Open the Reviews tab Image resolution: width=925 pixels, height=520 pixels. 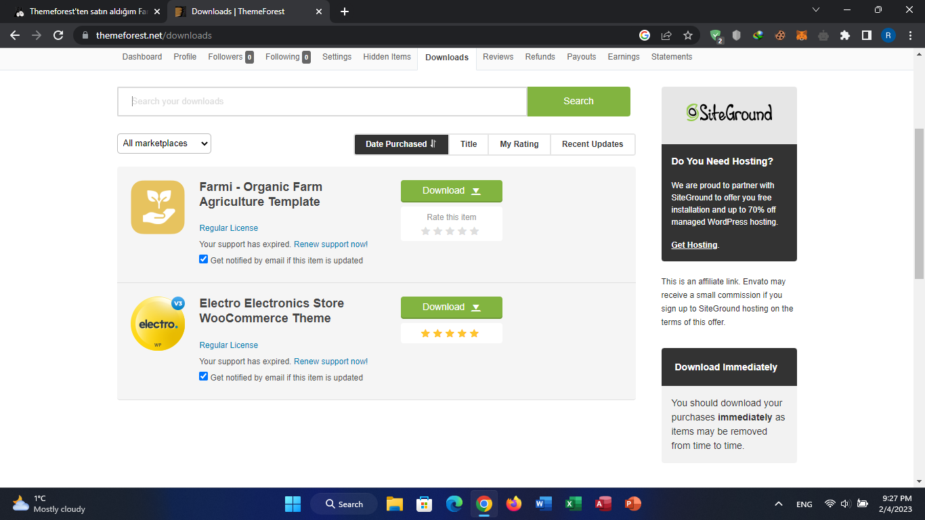pos(498,57)
